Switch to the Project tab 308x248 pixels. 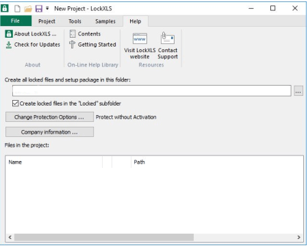(x=47, y=21)
